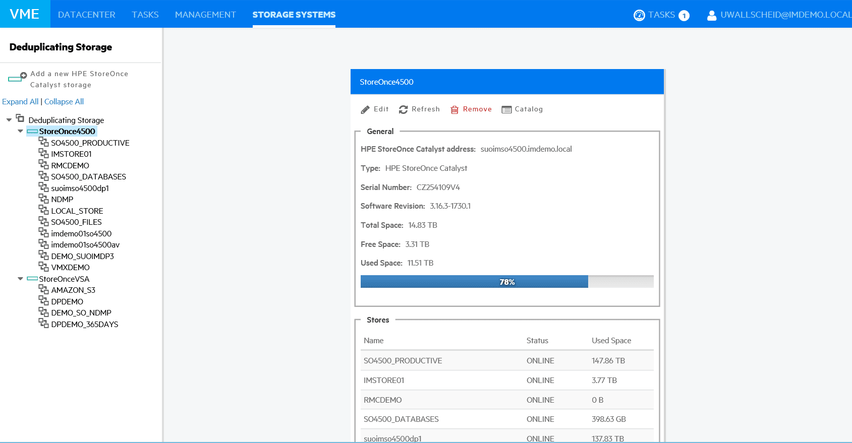
Task: Click the Refresh button label
Action: point(426,109)
